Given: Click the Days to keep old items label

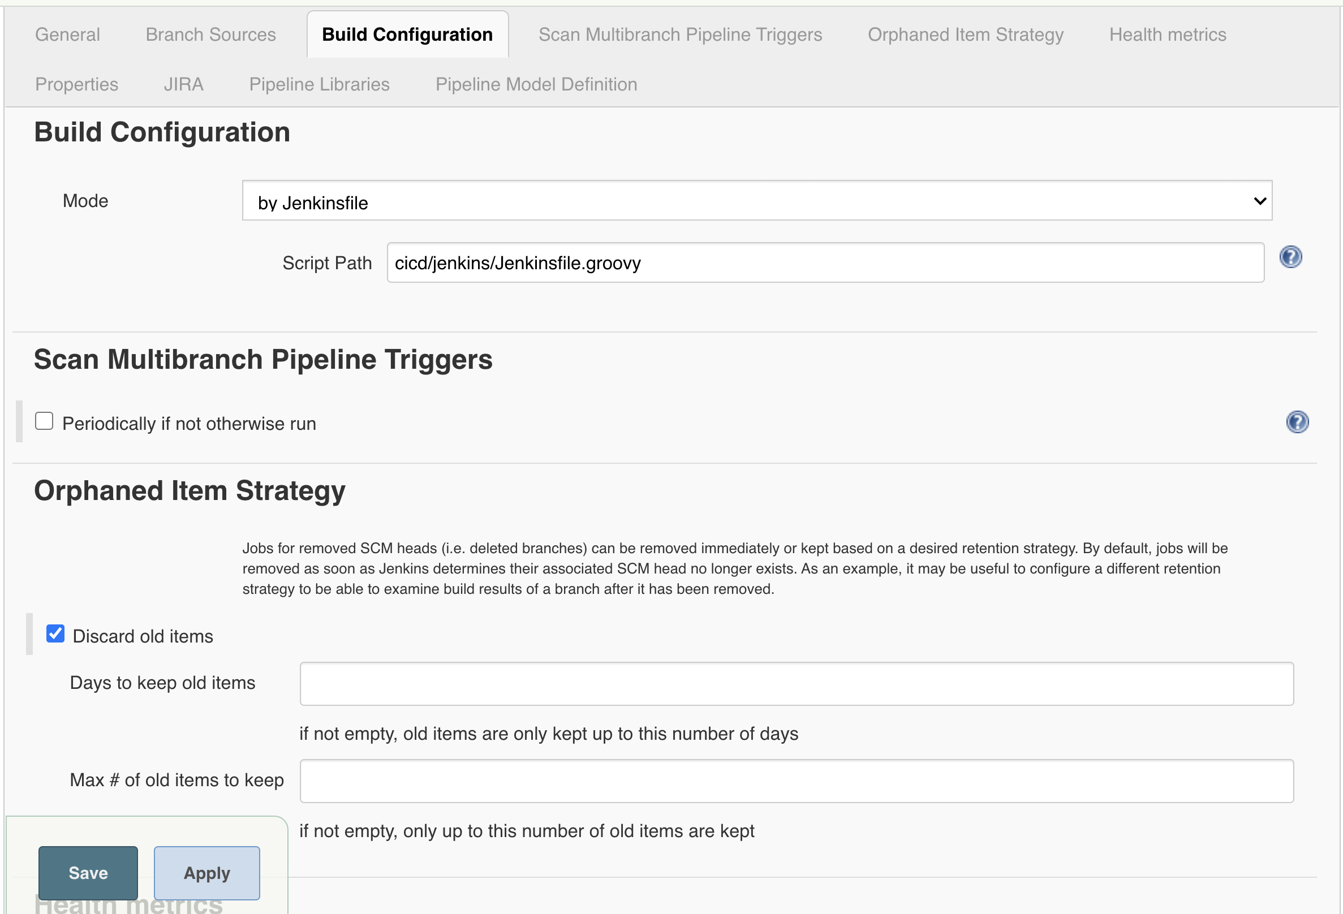Looking at the screenshot, I should [162, 683].
